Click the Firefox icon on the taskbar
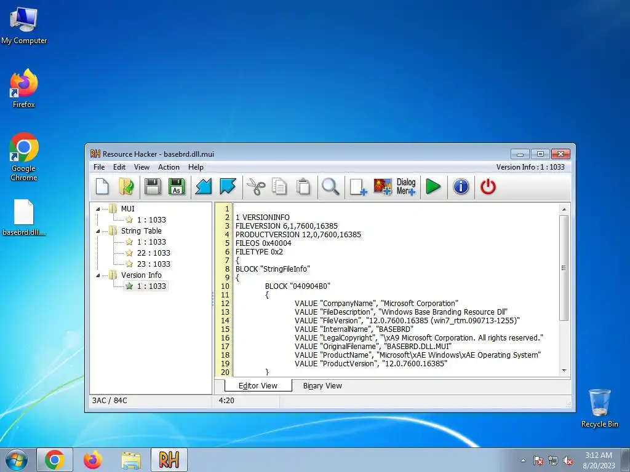Screen dimensions: 630x472 coord(93,460)
